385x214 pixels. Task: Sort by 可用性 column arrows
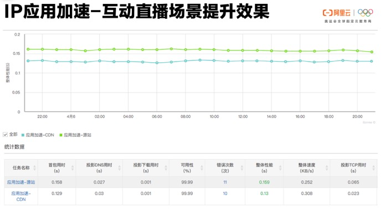202,168
